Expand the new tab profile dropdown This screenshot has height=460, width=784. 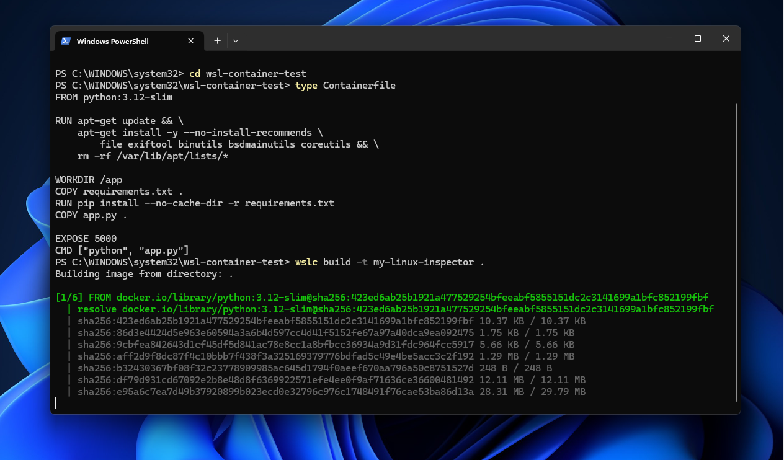235,41
